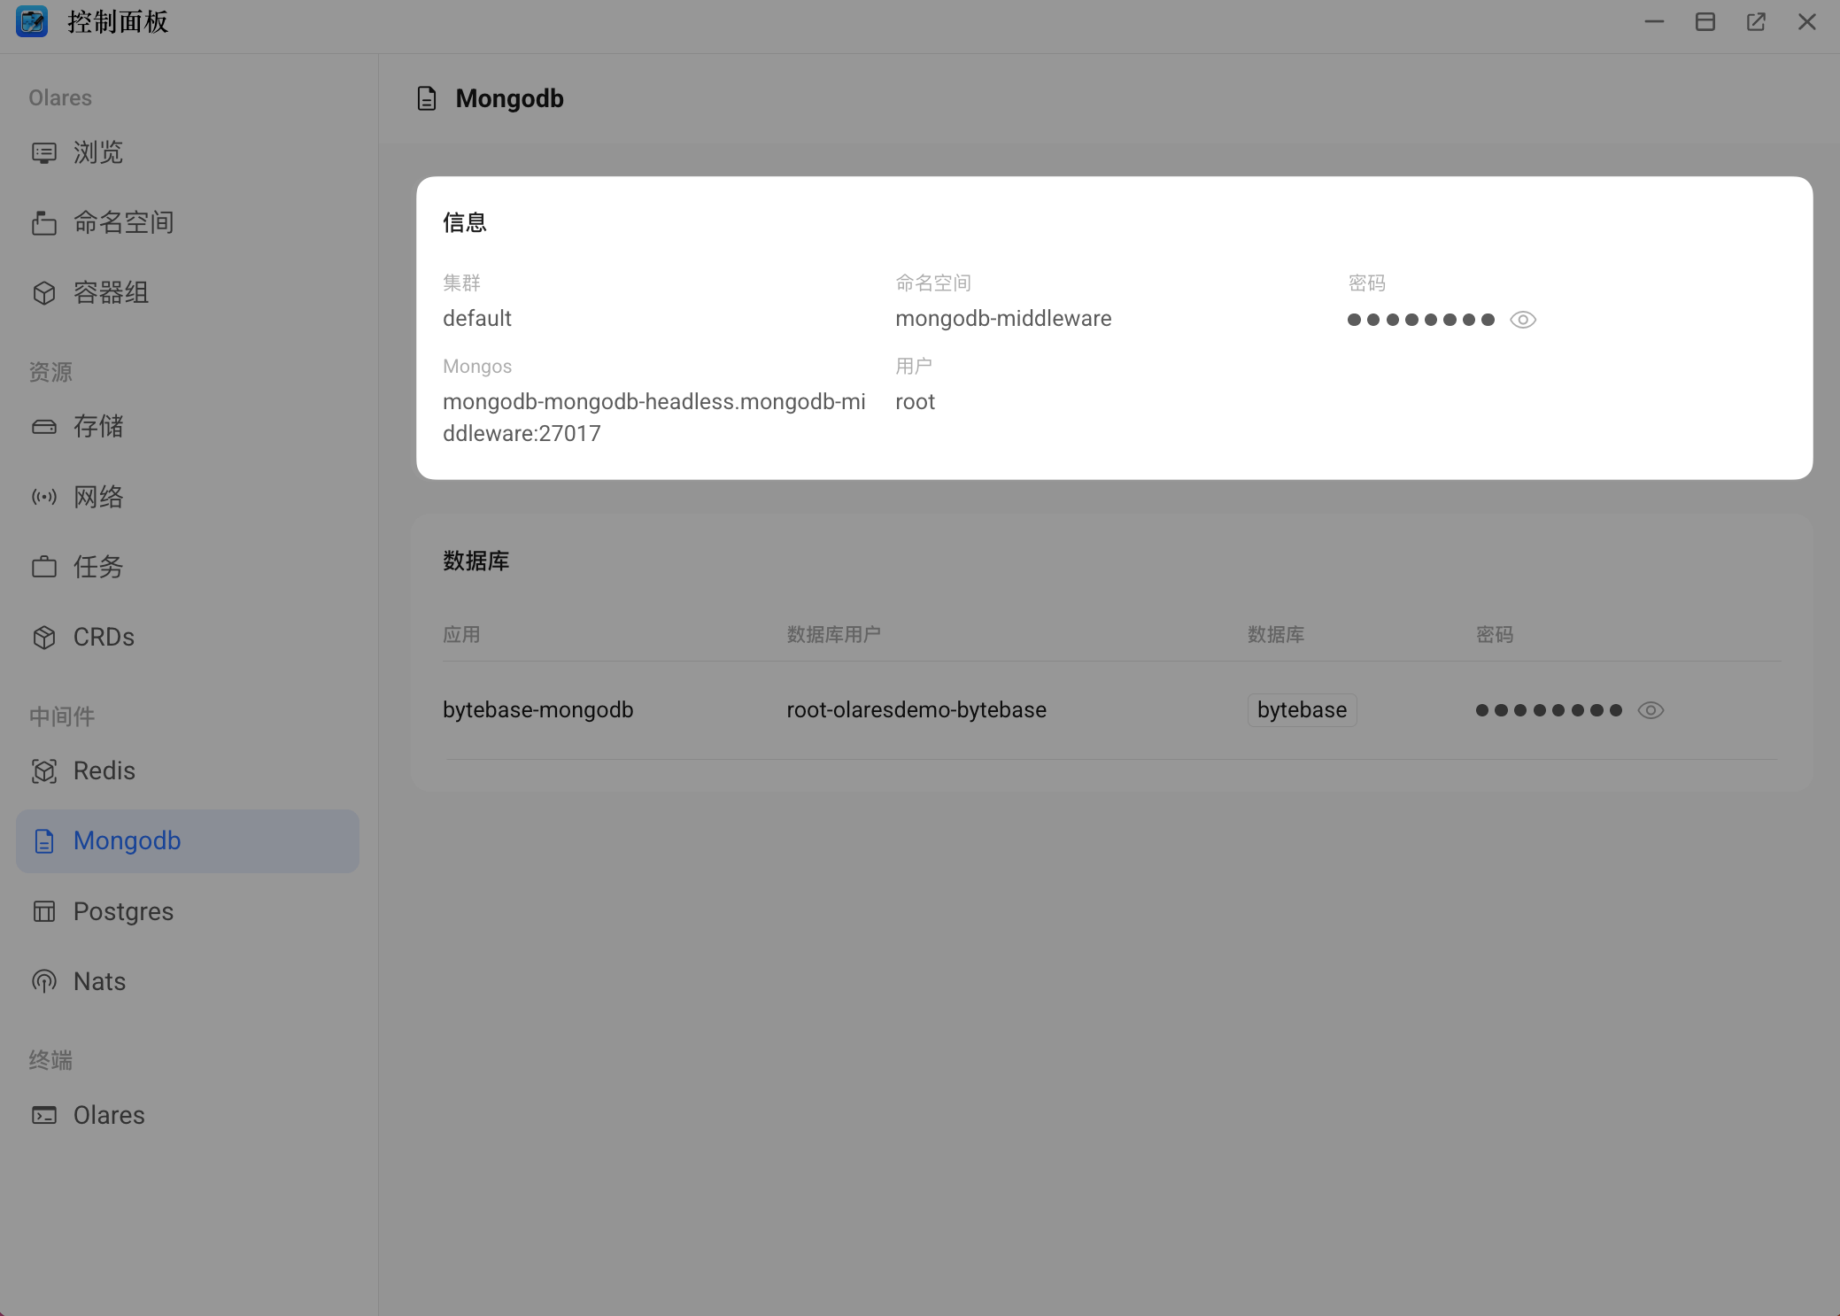Reveal the bytebase database password
Image resolution: width=1840 pixels, height=1316 pixels.
(x=1651, y=709)
